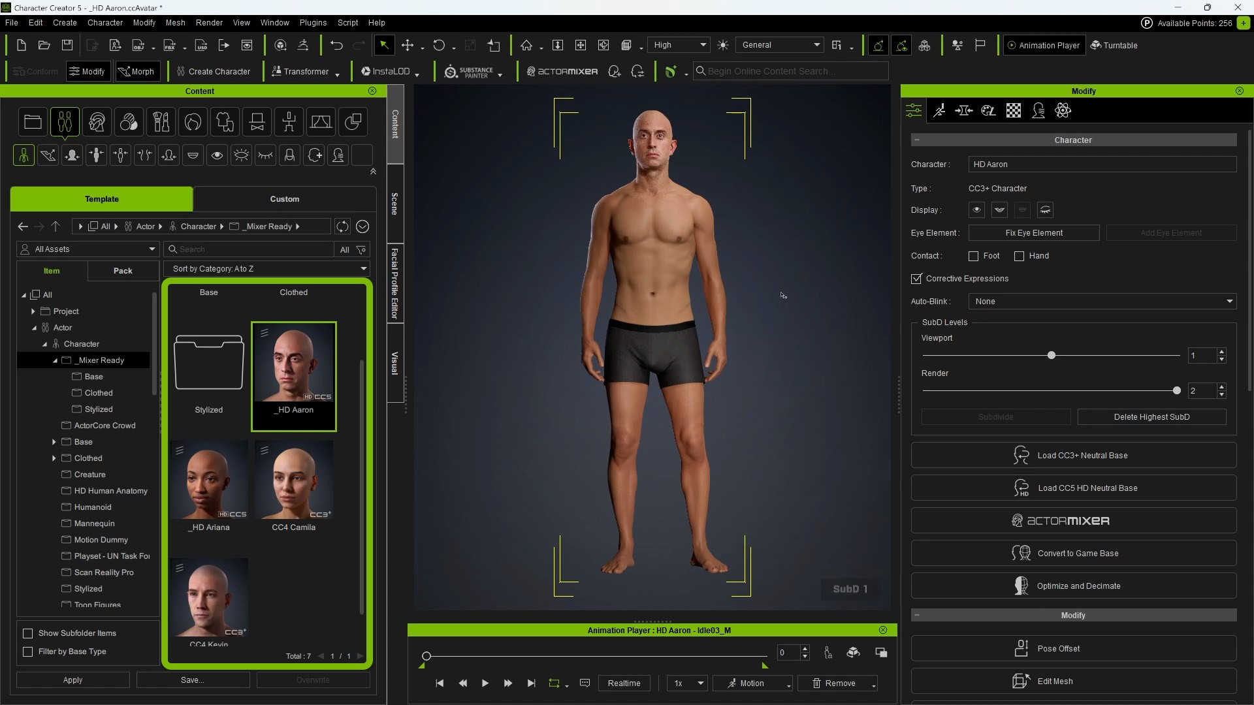
Task: Check Show Subfolder Items option
Action: pos(28,633)
